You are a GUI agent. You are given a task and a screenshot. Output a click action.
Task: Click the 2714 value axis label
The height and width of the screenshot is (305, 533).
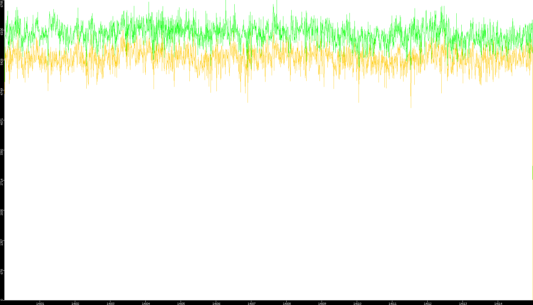(2, 181)
